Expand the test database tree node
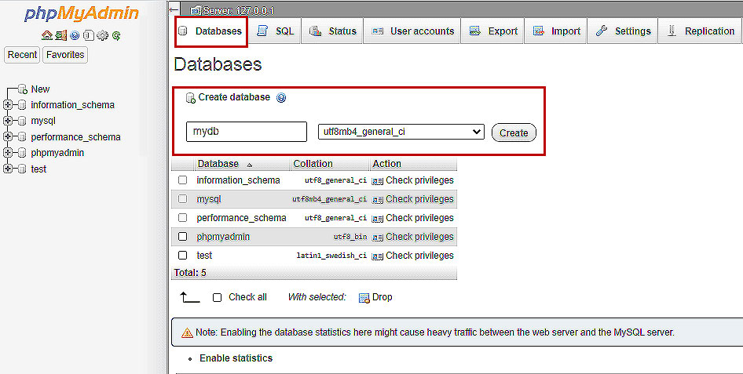Screen dimensions: 743x374 coord(8,169)
